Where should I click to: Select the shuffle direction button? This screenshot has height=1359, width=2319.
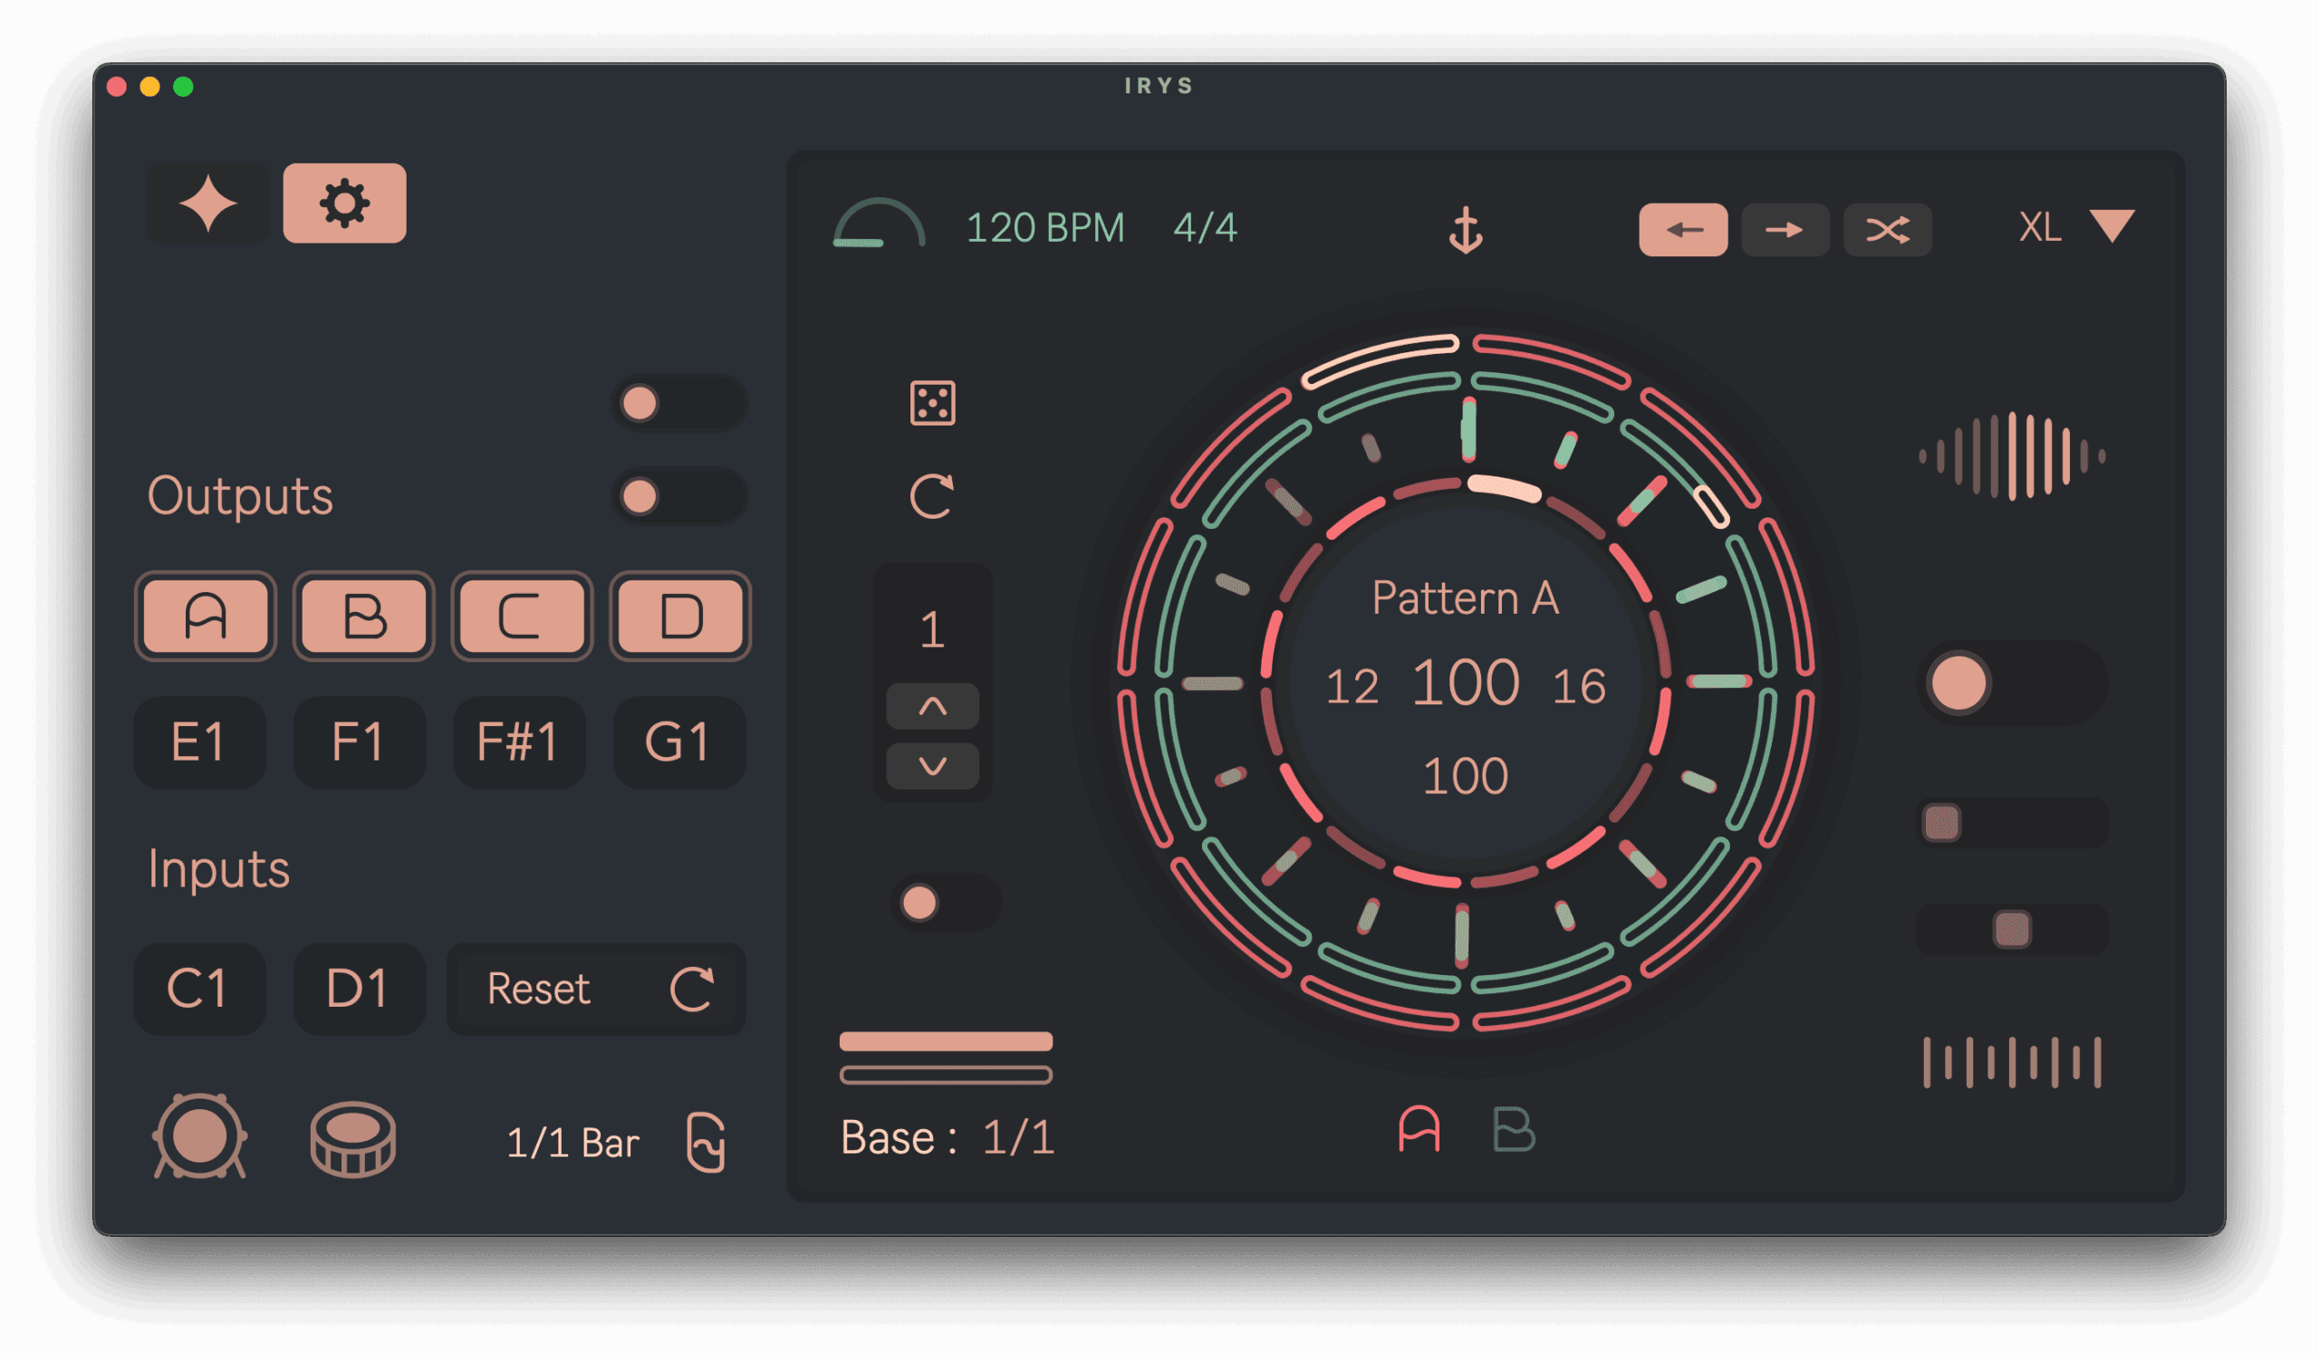[1887, 229]
